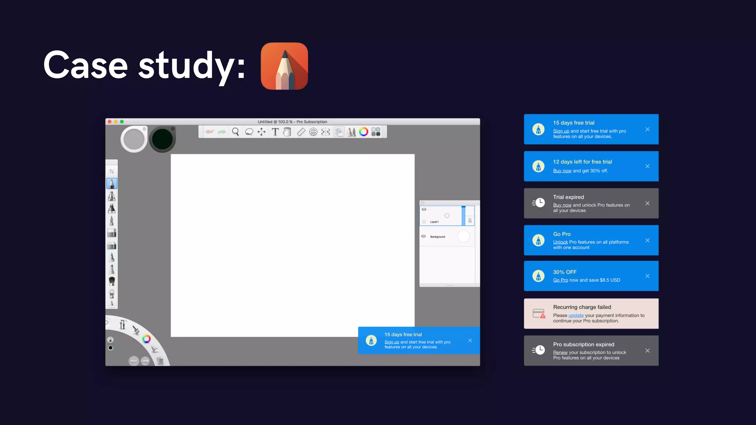
Task: Click the gray brush puck
Action: click(134, 139)
